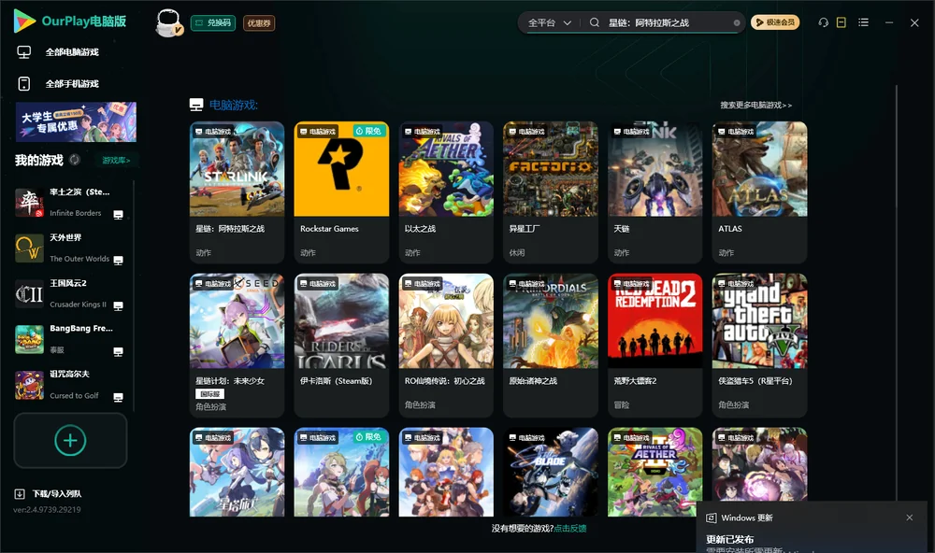
Task: Click 限免 badge on Rockstar Games card
Action: click(368, 131)
